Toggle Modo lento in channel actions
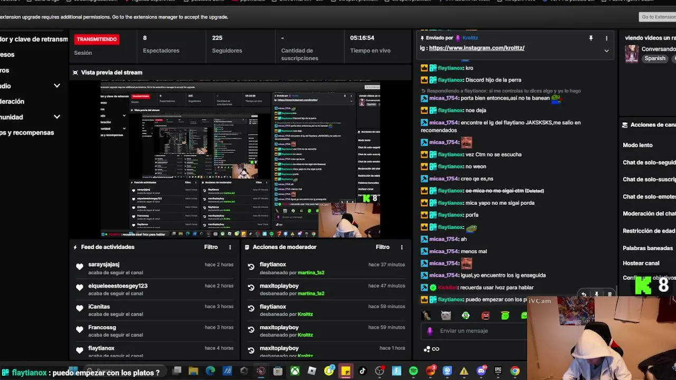This screenshot has height=380, width=676. click(x=637, y=145)
